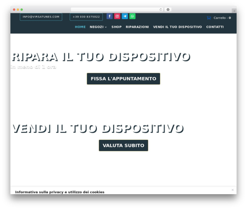The height and width of the screenshot is (209, 247).
Task: Click the INFO@VIRSATUNES.COM email button
Action: 41,17
